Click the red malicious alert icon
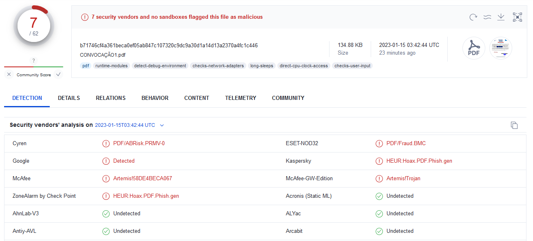Screen dimensions: 533x241 click(85, 17)
